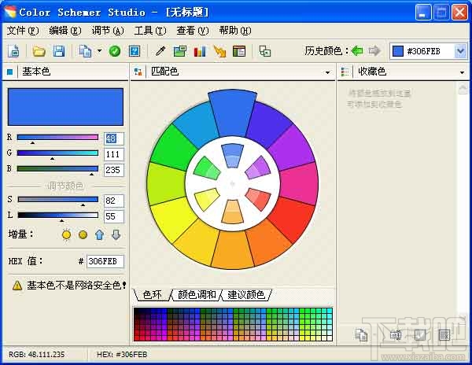Open dropdown arrow beside copy icon
Image resolution: width=472 pixels, height=365 pixels.
point(99,51)
